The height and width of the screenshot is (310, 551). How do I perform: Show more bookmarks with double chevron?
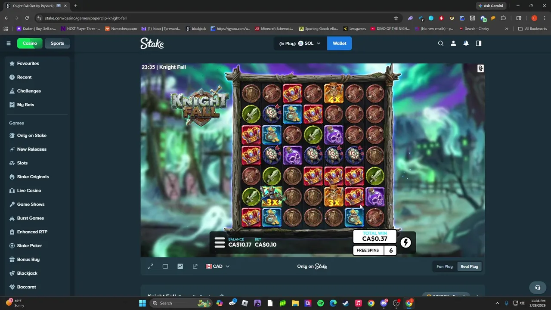pyautogui.click(x=507, y=29)
